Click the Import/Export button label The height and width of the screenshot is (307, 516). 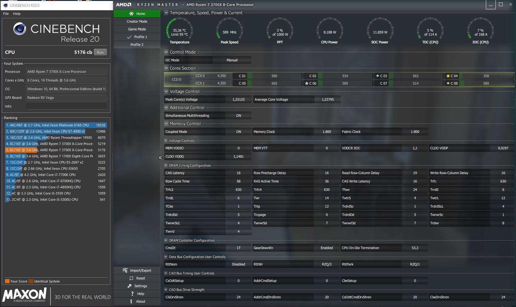(x=141, y=270)
